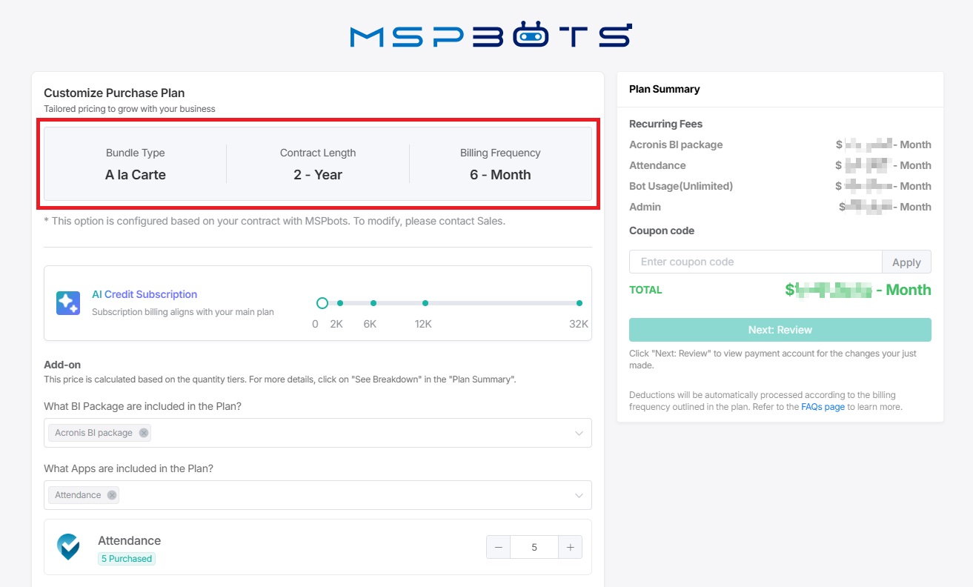Click the Attendance checkmark app icon

click(69, 547)
